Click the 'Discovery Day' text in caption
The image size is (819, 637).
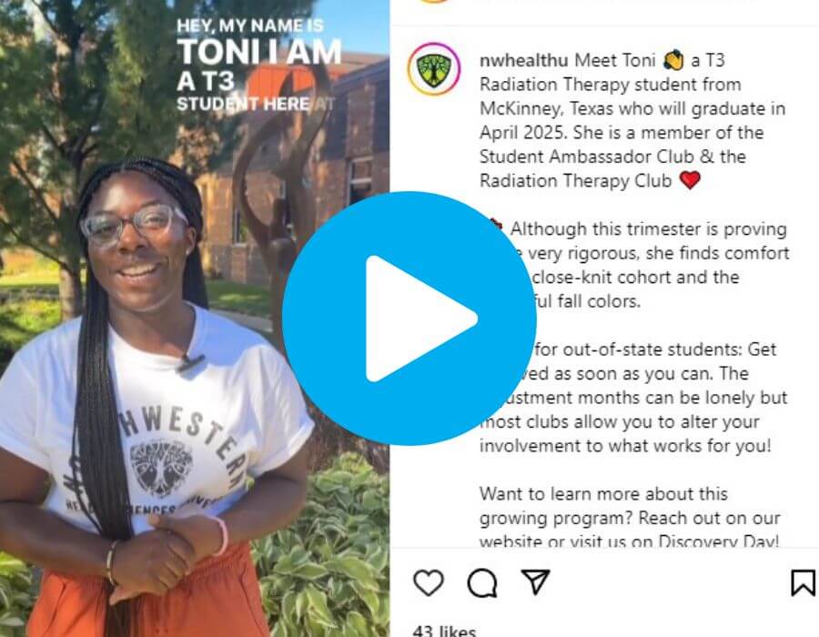pos(718,541)
